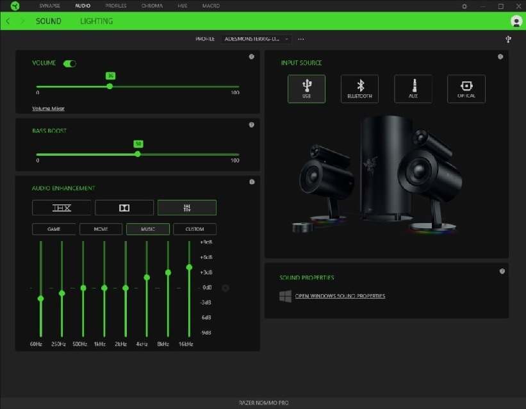Screen dimensions: 526x409
Task: Open the Macro tab
Action: point(211,6)
